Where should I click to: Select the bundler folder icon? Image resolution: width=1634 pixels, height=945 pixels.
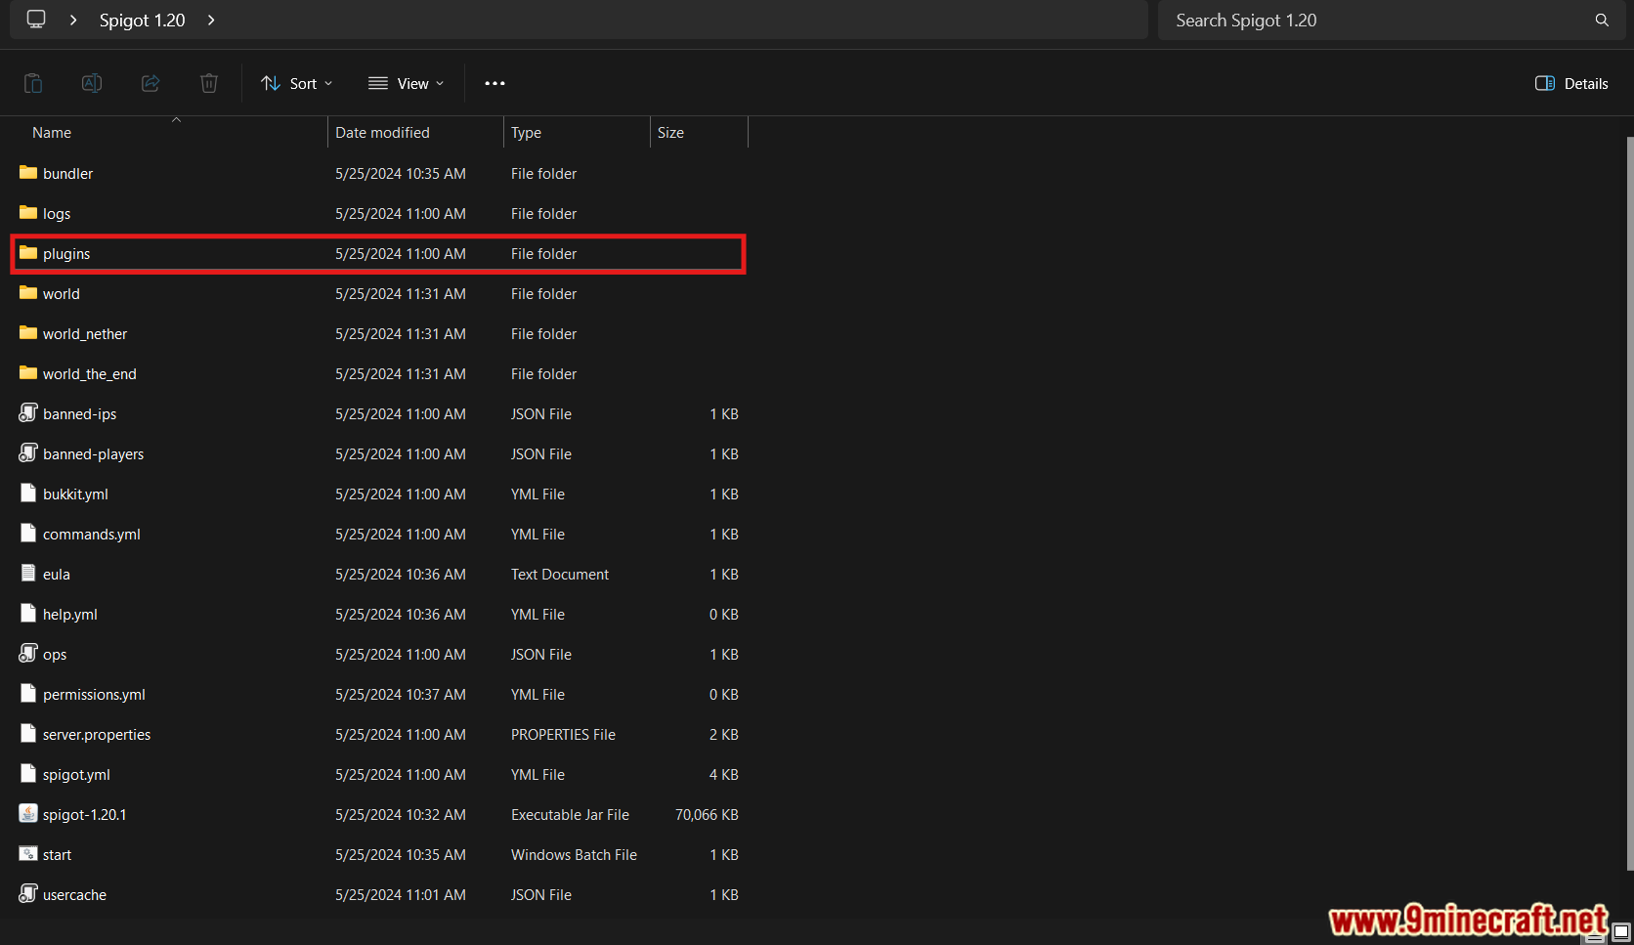(28, 173)
